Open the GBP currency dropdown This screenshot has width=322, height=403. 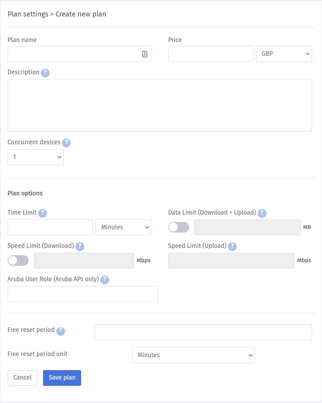pyautogui.click(x=284, y=54)
